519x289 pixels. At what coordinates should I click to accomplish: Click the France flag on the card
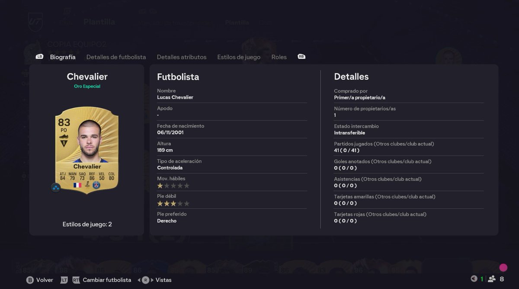pos(77,185)
